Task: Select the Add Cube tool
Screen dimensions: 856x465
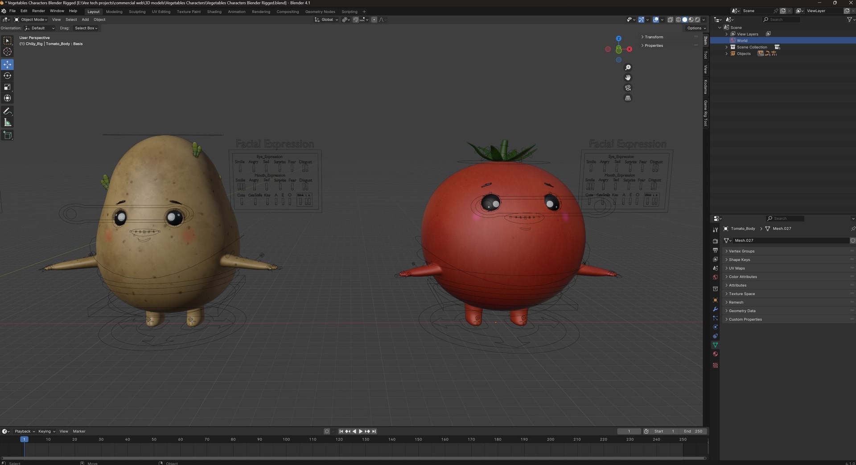Action: (8, 135)
